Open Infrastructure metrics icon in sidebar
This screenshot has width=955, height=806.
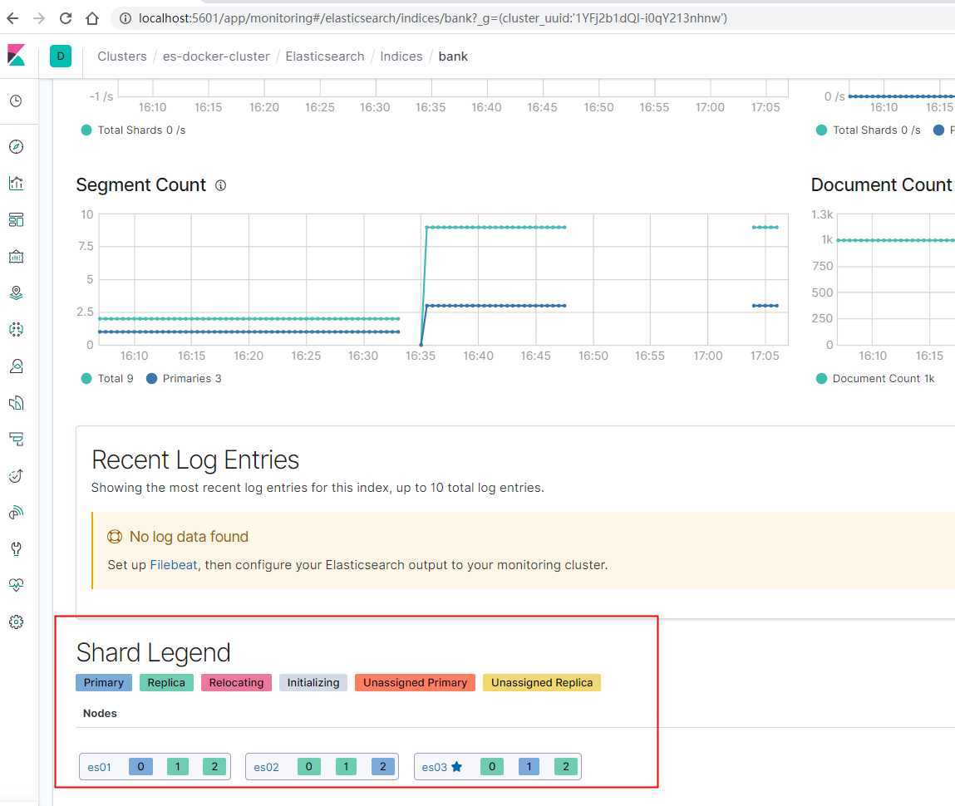pos(17,366)
